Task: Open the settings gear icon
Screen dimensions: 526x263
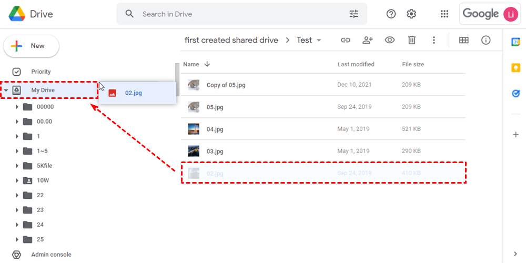Action: [412, 14]
